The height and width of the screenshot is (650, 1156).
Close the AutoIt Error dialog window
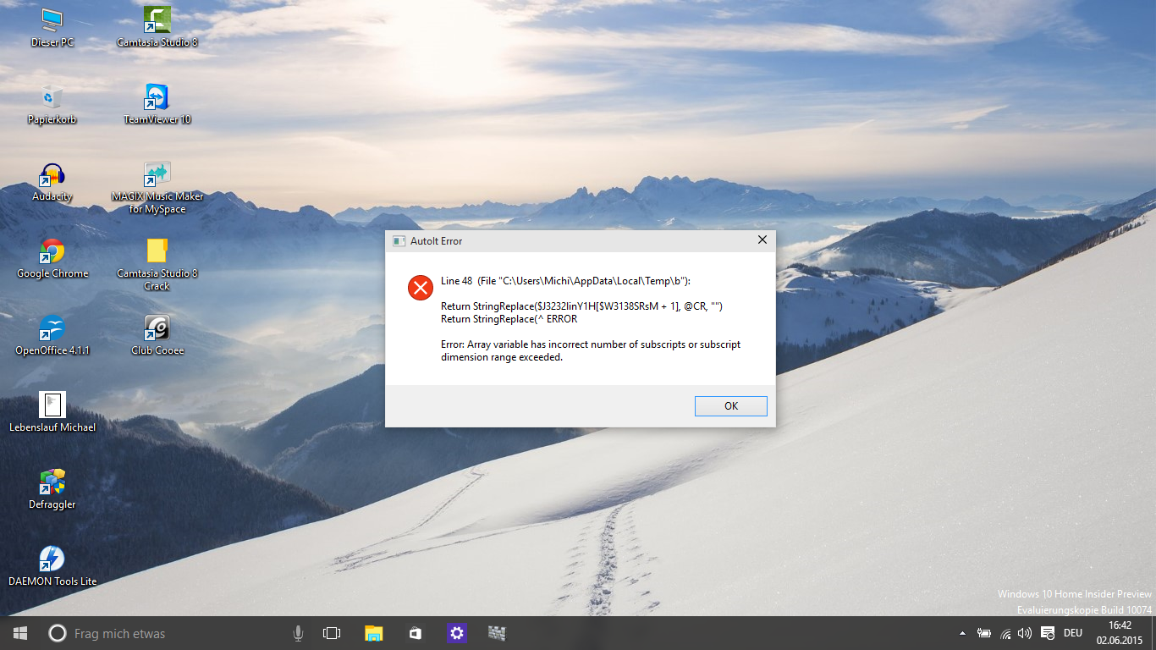click(762, 240)
